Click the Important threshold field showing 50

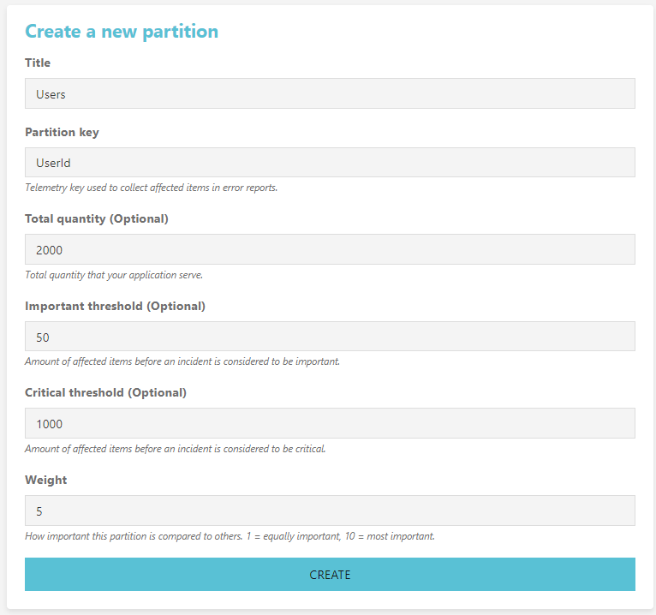pos(330,337)
